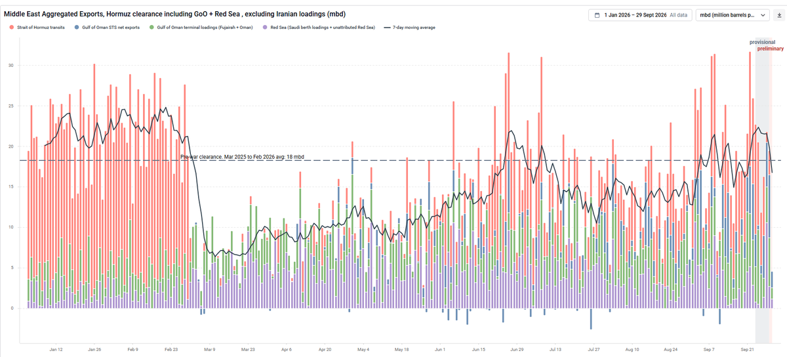The width and height of the screenshot is (787, 357).
Task: Click the preliminary label
Action: (771, 49)
